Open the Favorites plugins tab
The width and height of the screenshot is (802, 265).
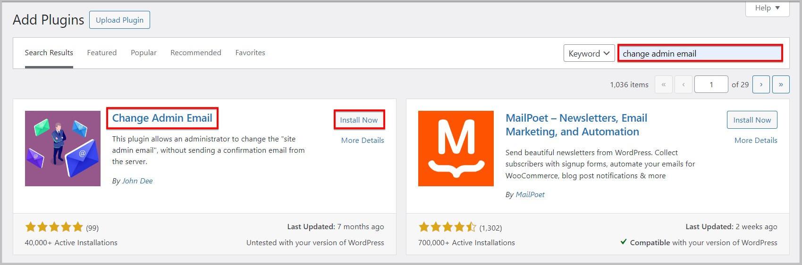coord(250,53)
